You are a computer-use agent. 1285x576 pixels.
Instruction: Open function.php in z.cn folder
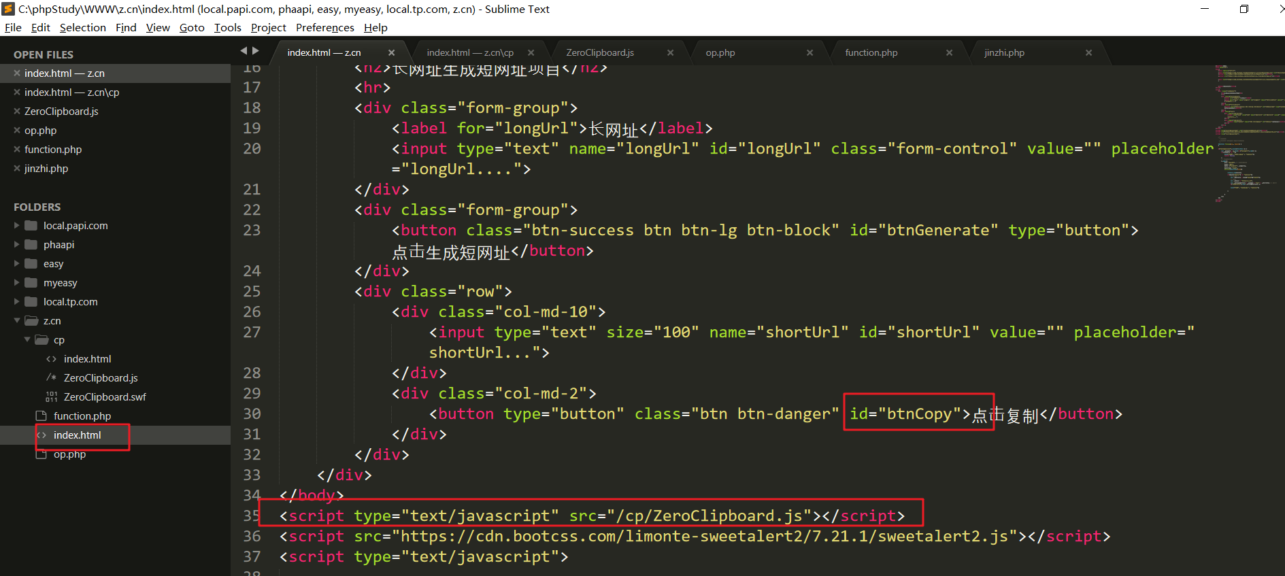click(x=82, y=416)
